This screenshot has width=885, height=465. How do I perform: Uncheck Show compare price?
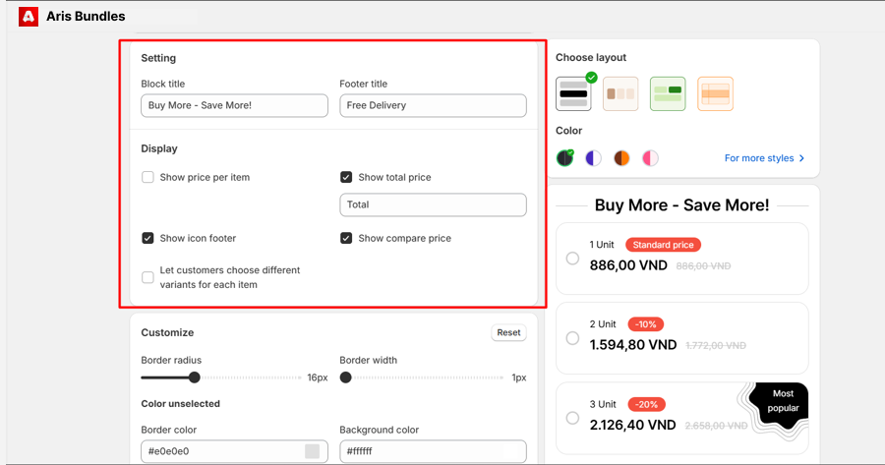[346, 238]
